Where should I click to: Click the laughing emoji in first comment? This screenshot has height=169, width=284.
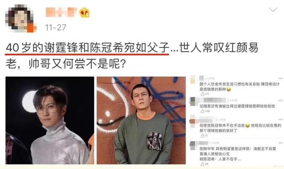point(229,89)
